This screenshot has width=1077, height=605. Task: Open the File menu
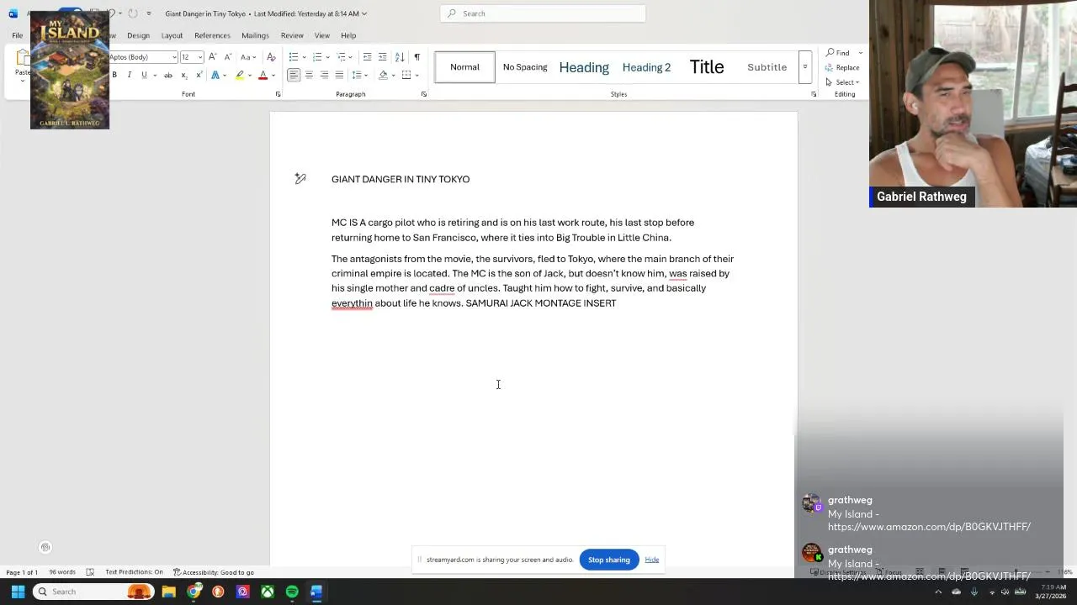17,35
